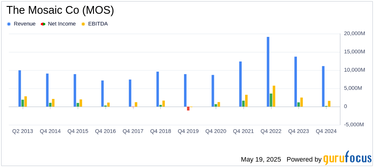This screenshot has width=374, height=167.
Task: Click the Q4 2024 axis label
Action: [x=326, y=131]
